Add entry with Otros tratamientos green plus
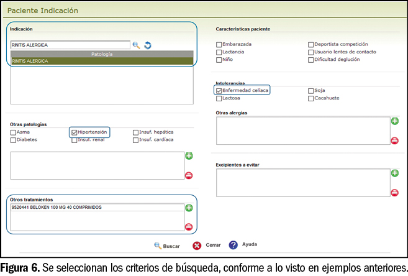 [189, 208]
